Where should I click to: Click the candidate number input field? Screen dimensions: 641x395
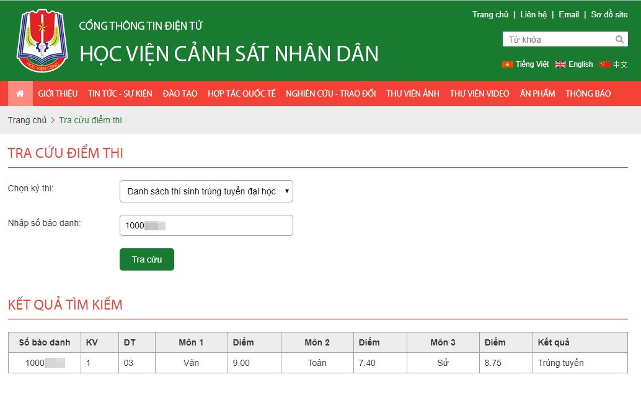coord(206,225)
